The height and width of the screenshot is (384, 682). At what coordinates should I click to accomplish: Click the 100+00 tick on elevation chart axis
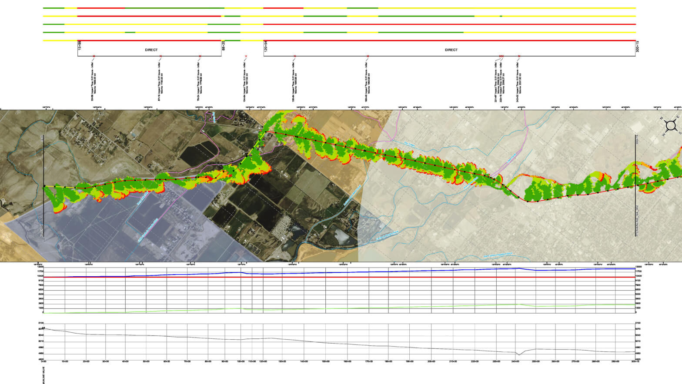pos(240,361)
